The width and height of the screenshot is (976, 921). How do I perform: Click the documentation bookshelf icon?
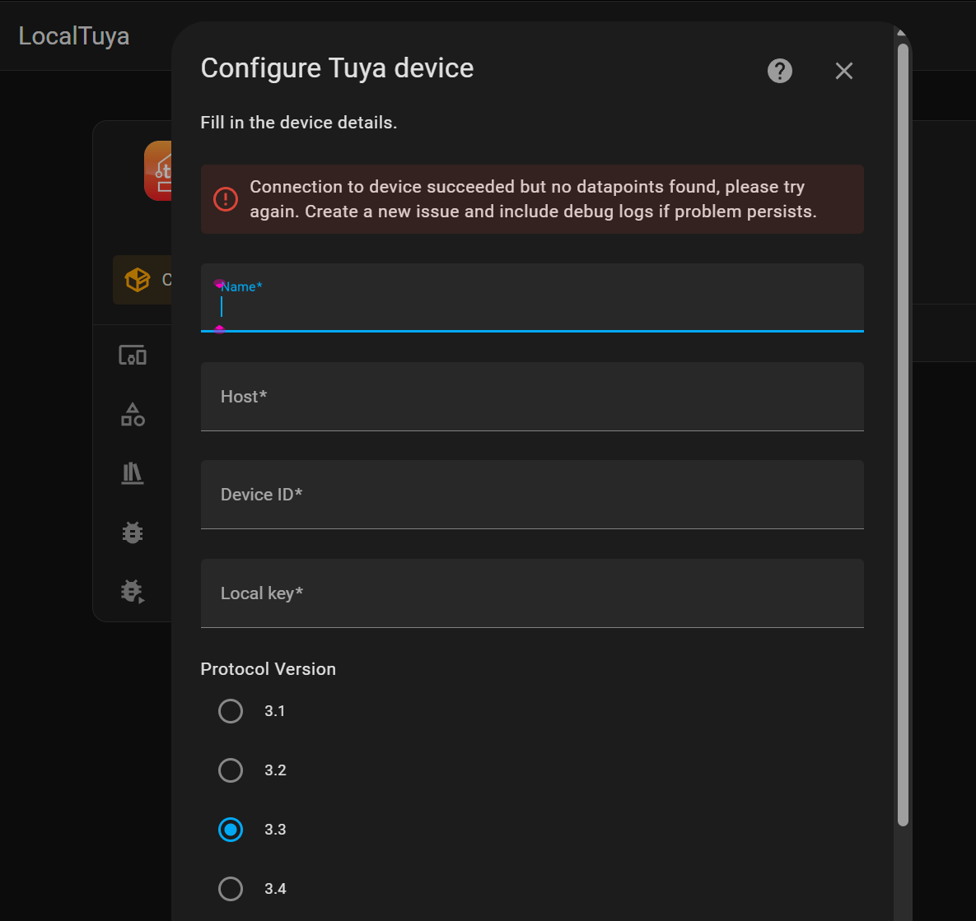[x=132, y=473]
